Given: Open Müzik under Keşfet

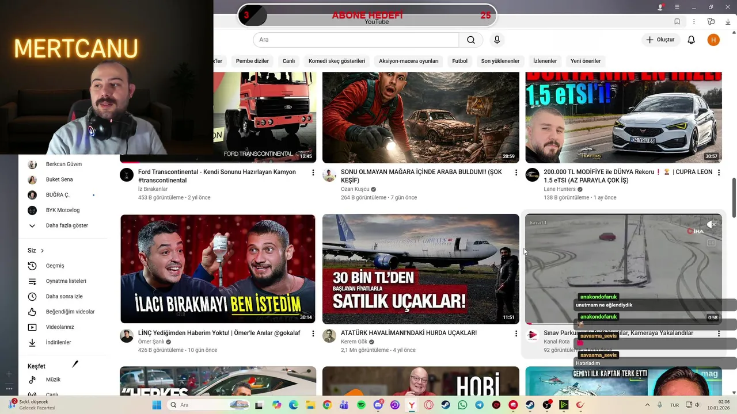Looking at the screenshot, I should pyautogui.click(x=53, y=379).
